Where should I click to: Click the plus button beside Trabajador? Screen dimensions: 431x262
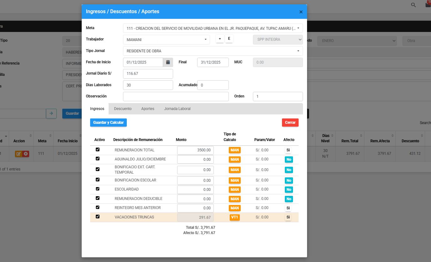click(220, 39)
